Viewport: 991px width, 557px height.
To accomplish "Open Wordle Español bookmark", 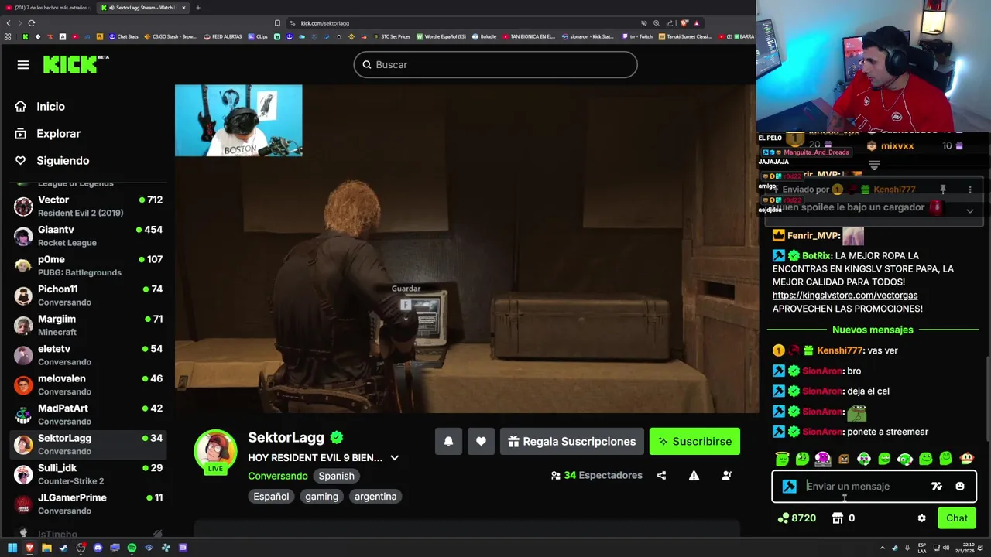I will (441, 36).
